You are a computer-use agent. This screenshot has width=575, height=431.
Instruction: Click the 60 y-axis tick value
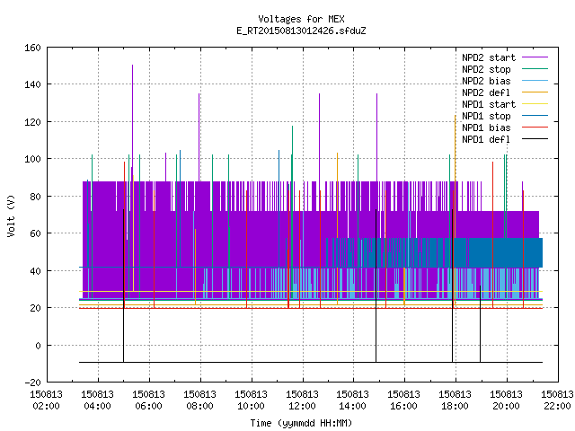pos(35,233)
